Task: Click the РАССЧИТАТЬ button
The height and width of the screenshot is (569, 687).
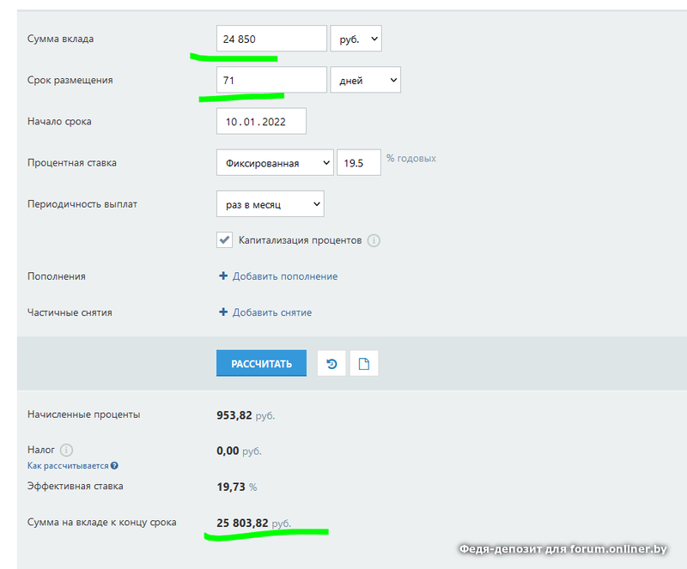Action: click(262, 364)
